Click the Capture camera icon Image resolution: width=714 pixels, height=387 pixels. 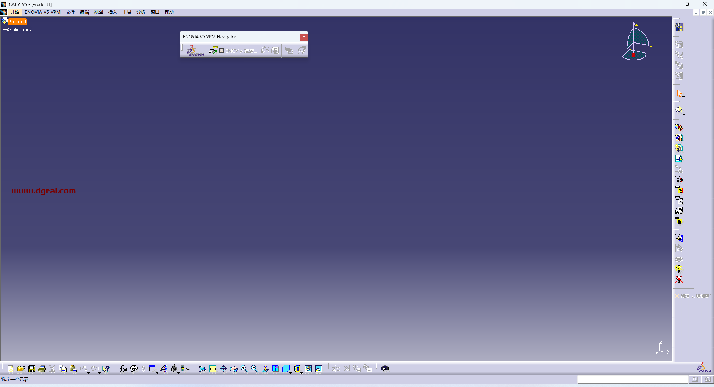(385, 368)
